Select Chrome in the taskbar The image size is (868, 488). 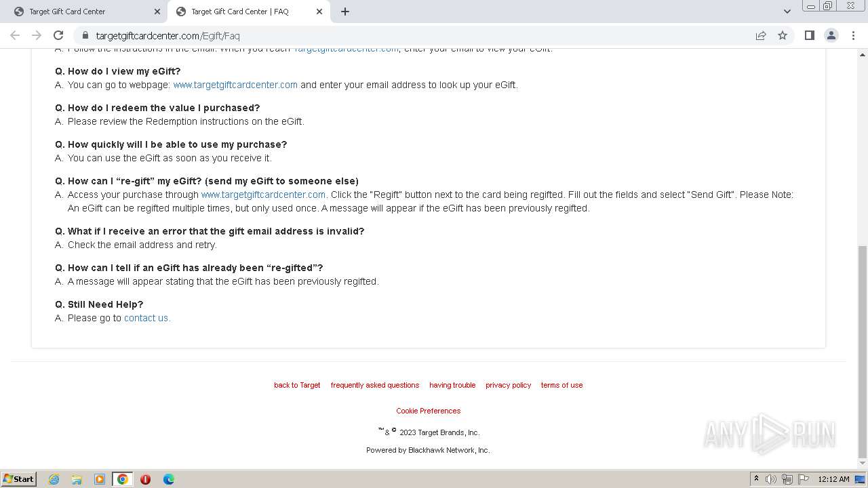click(123, 479)
